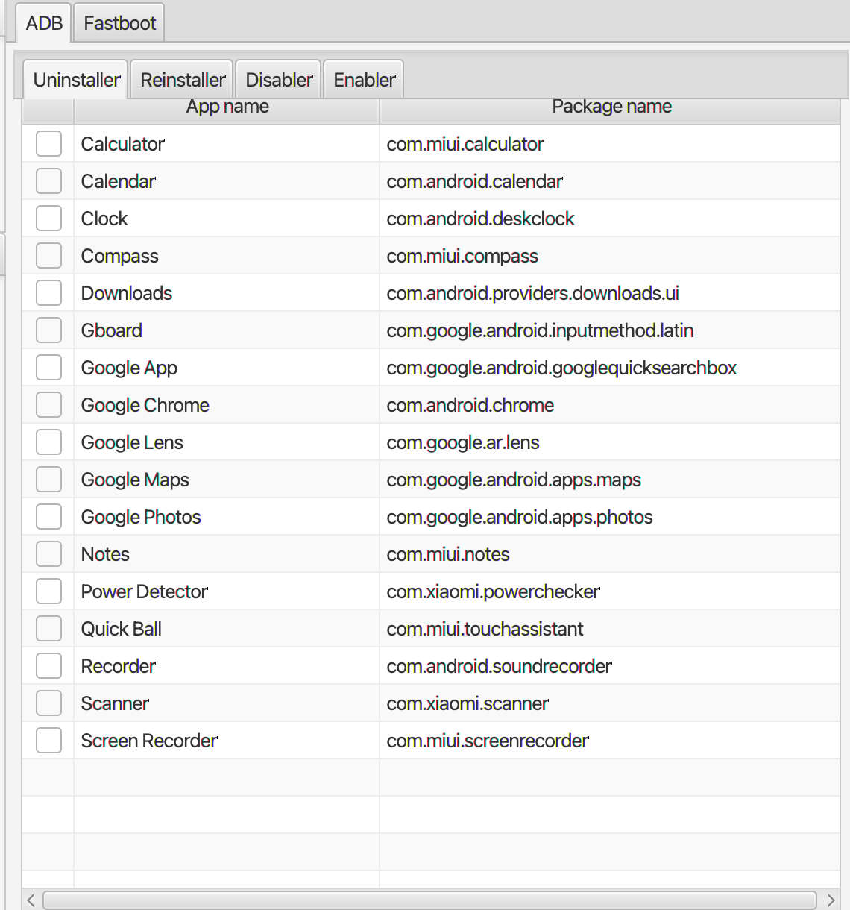Select the Gboard app name cell

[x=227, y=330]
